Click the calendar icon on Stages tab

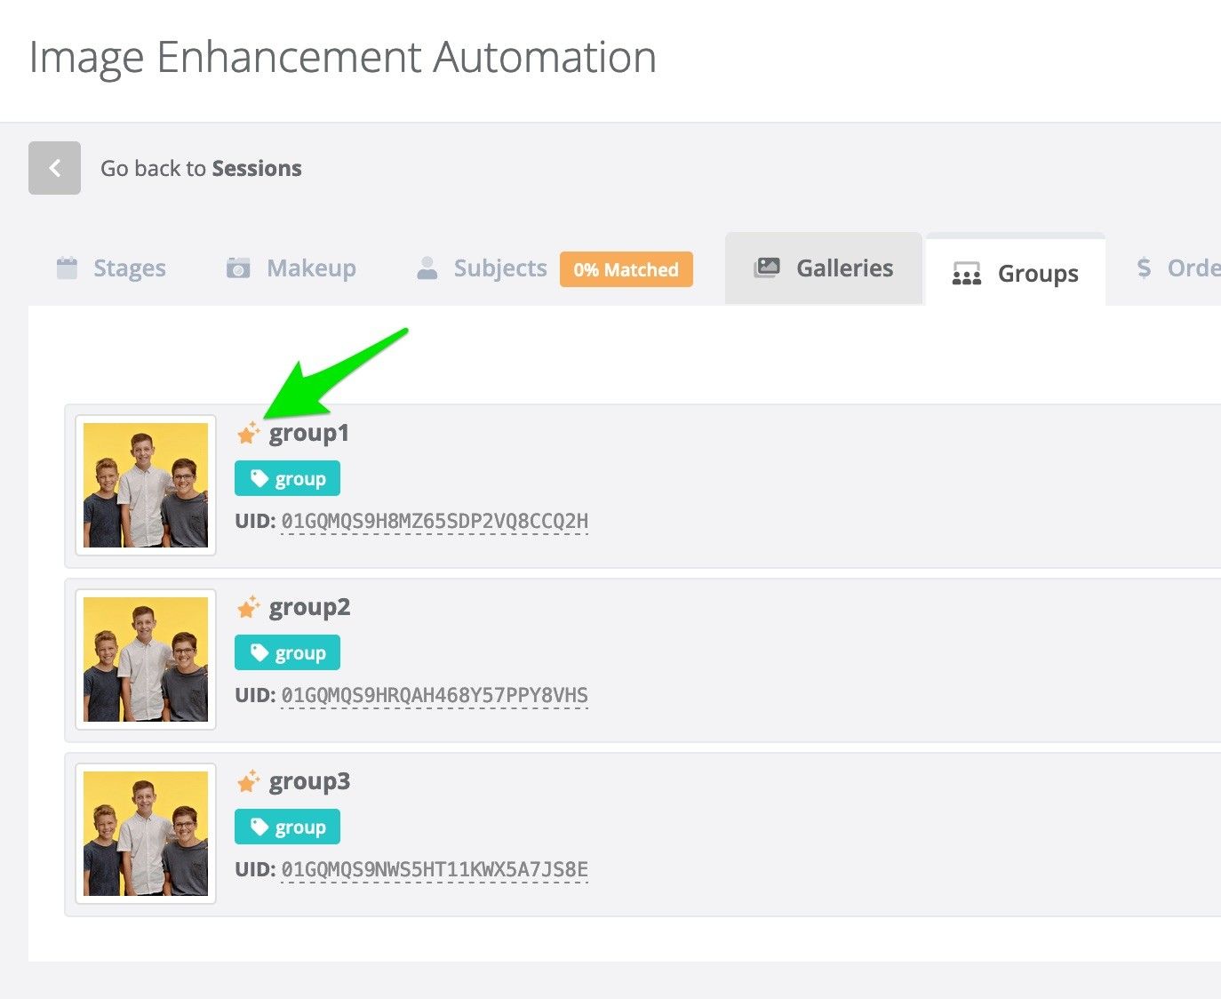tap(68, 268)
